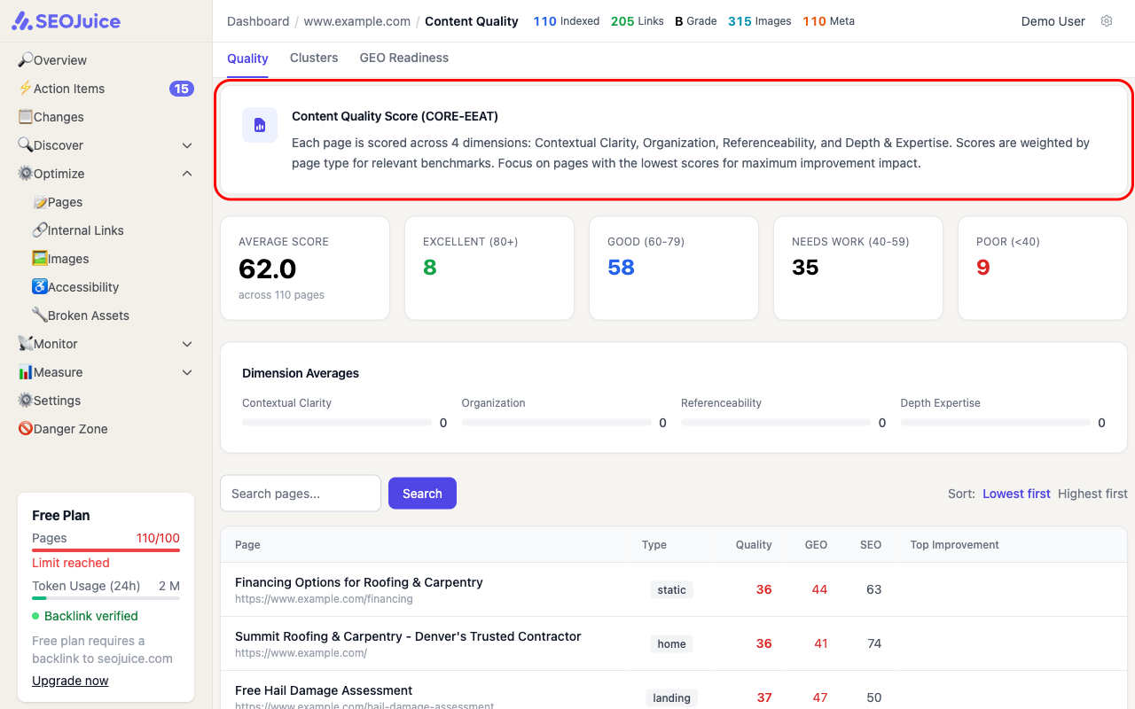Expand the Discover menu chevron
The height and width of the screenshot is (709, 1135).
pos(187,145)
